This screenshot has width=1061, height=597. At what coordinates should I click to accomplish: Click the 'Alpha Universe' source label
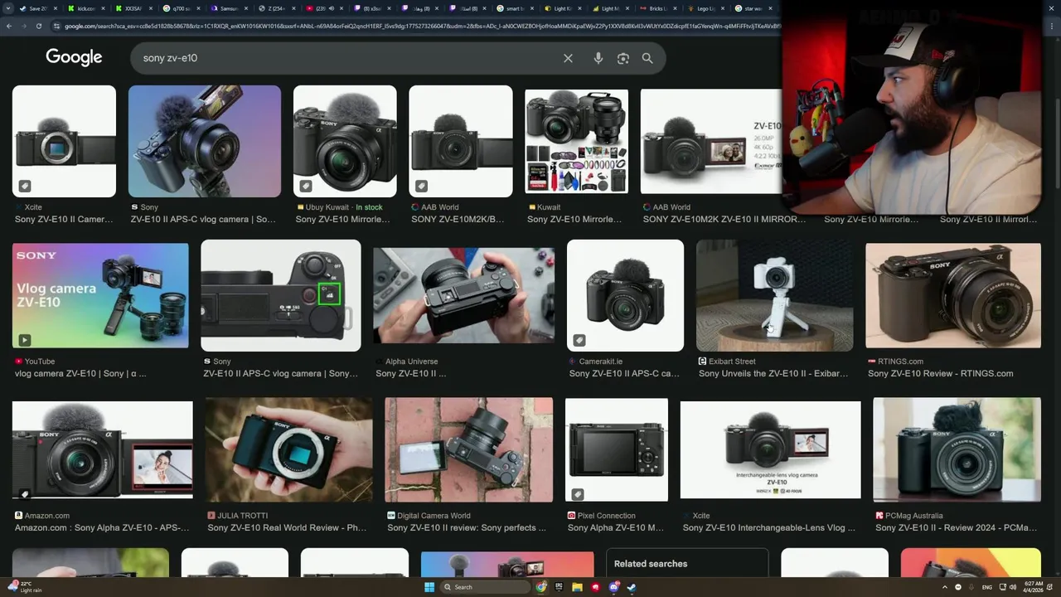[411, 362]
